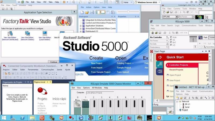215x121 pixels.
Task: Click Open Project in Quick Start list
Action: tap(175, 75)
